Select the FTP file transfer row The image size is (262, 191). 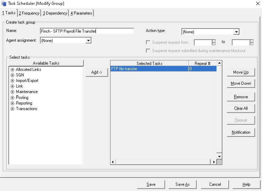click(x=163, y=69)
